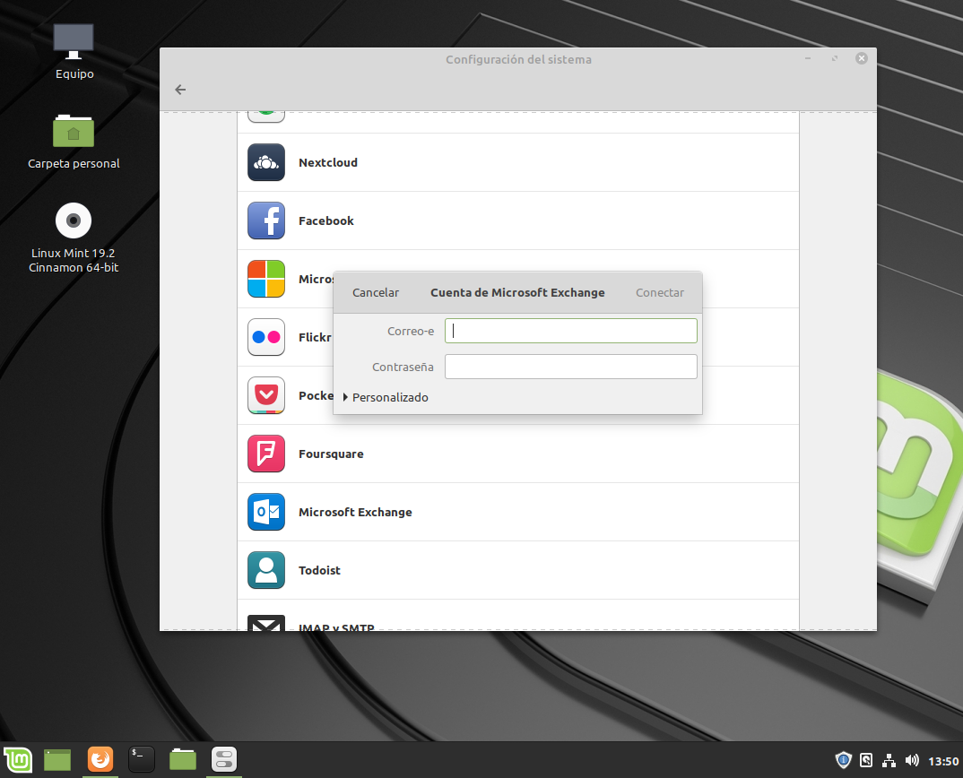The height and width of the screenshot is (778, 963).
Task: Expand the Personalizado section
Action: click(x=386, y=397)
